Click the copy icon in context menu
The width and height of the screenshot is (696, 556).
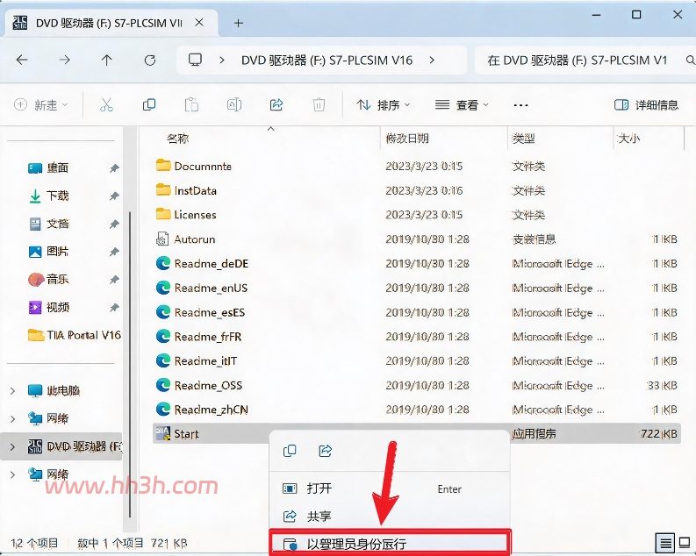tap(290, 451)
